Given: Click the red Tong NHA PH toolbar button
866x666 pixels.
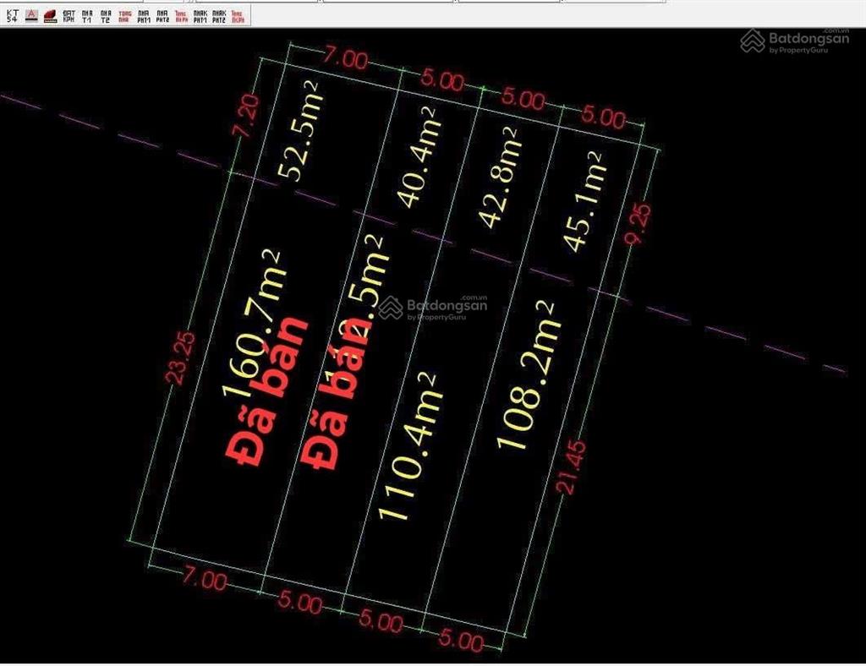Looking at the screenshot, I should coord(181,15).
